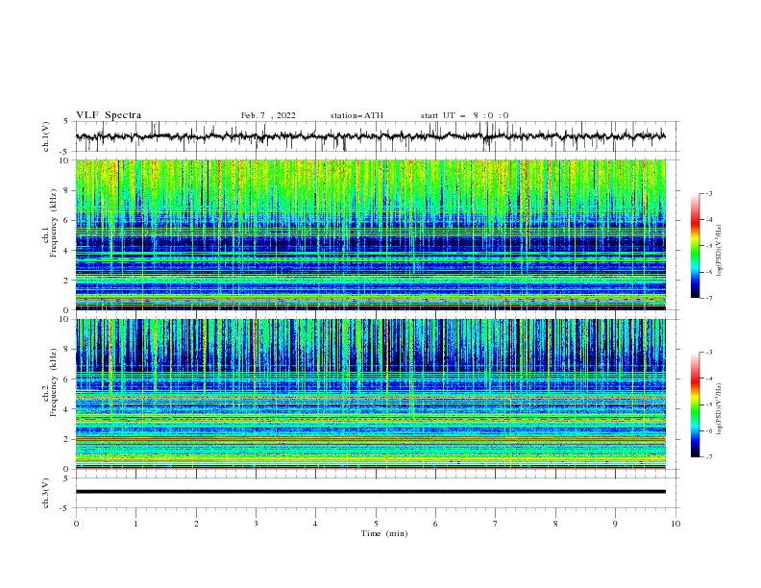Click the "VLF Spectra" title text
This screenshot has height=588, width=761.
pyautogui.click(x=109, y=115)
